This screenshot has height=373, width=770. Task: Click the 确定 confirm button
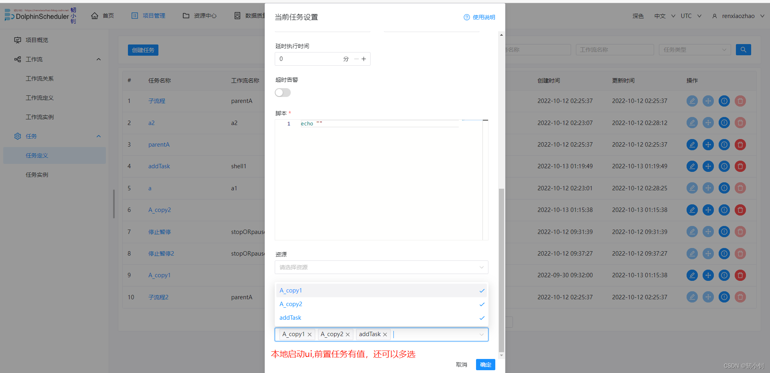click(x=486, y=365)
